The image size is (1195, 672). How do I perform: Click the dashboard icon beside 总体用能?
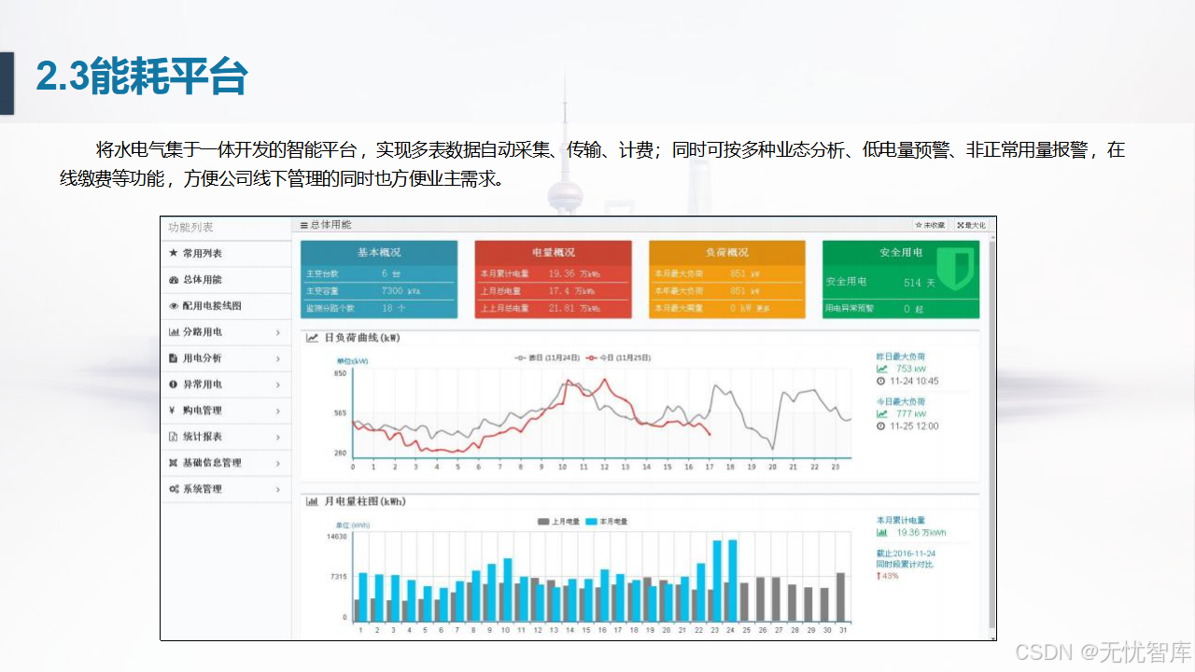(x=174, y=280)
